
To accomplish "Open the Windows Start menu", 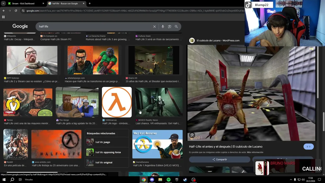I will pos(4,179).
